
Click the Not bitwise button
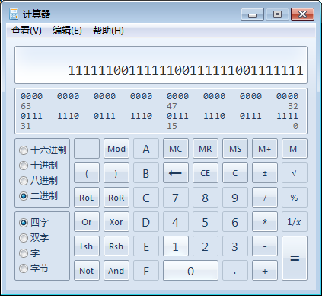click(87, 271)
